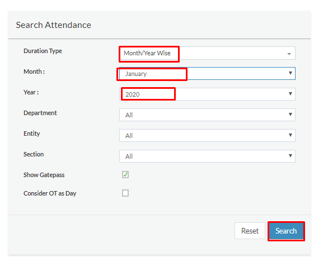Open the Entity dropdown

[207, 136]
